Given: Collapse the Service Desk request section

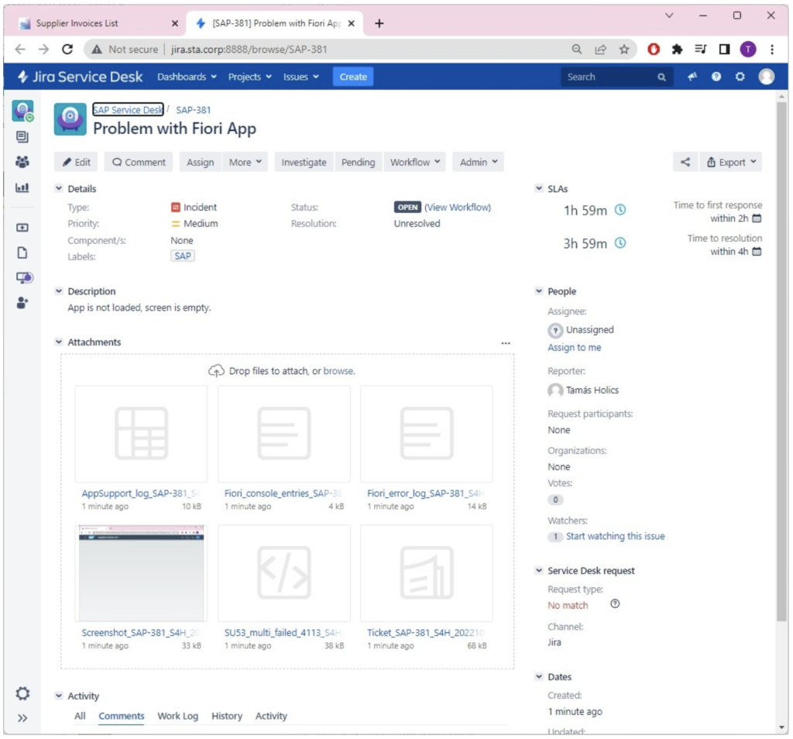Looking at the screenshot, I should click(x=539, y=570).
